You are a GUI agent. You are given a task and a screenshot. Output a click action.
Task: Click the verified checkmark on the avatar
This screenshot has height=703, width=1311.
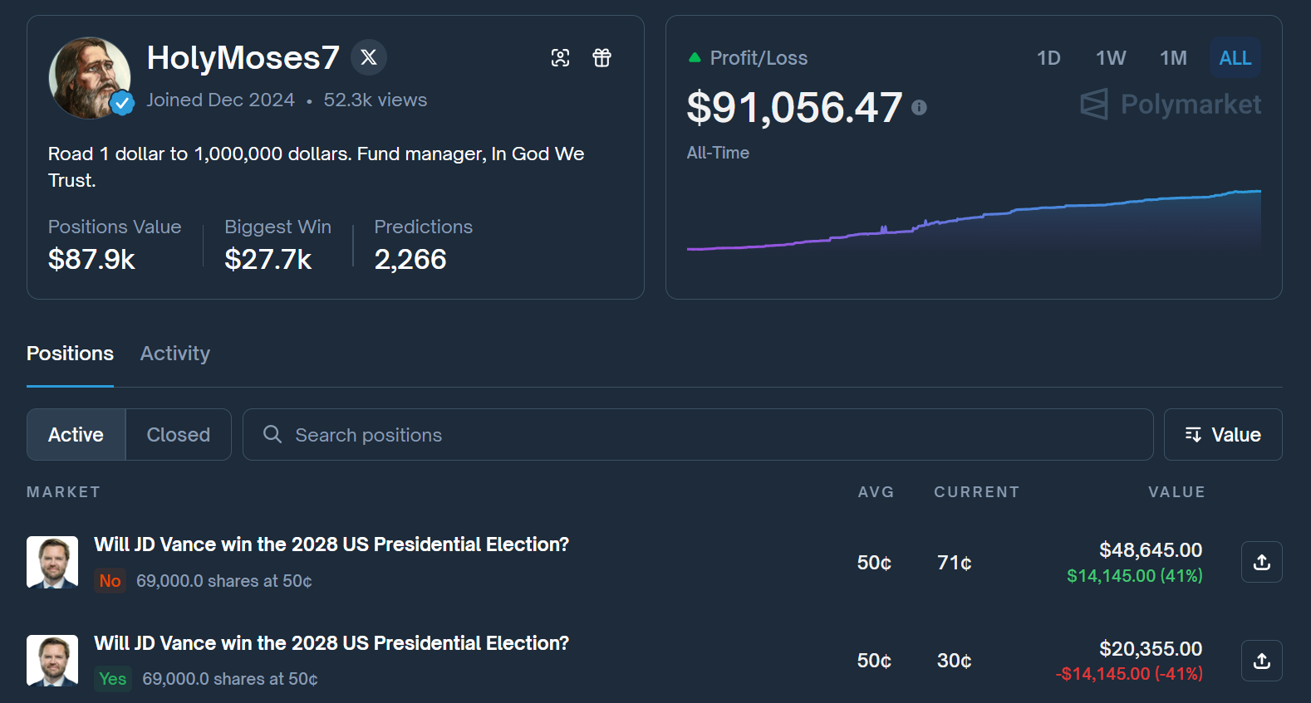point(121,105)
